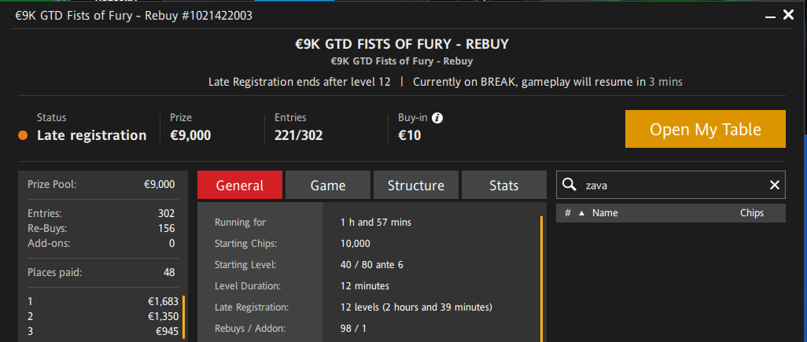Screen dimensions: 807x342
Task: Click the magnifier icon in player search
Action: click(569, 185)
